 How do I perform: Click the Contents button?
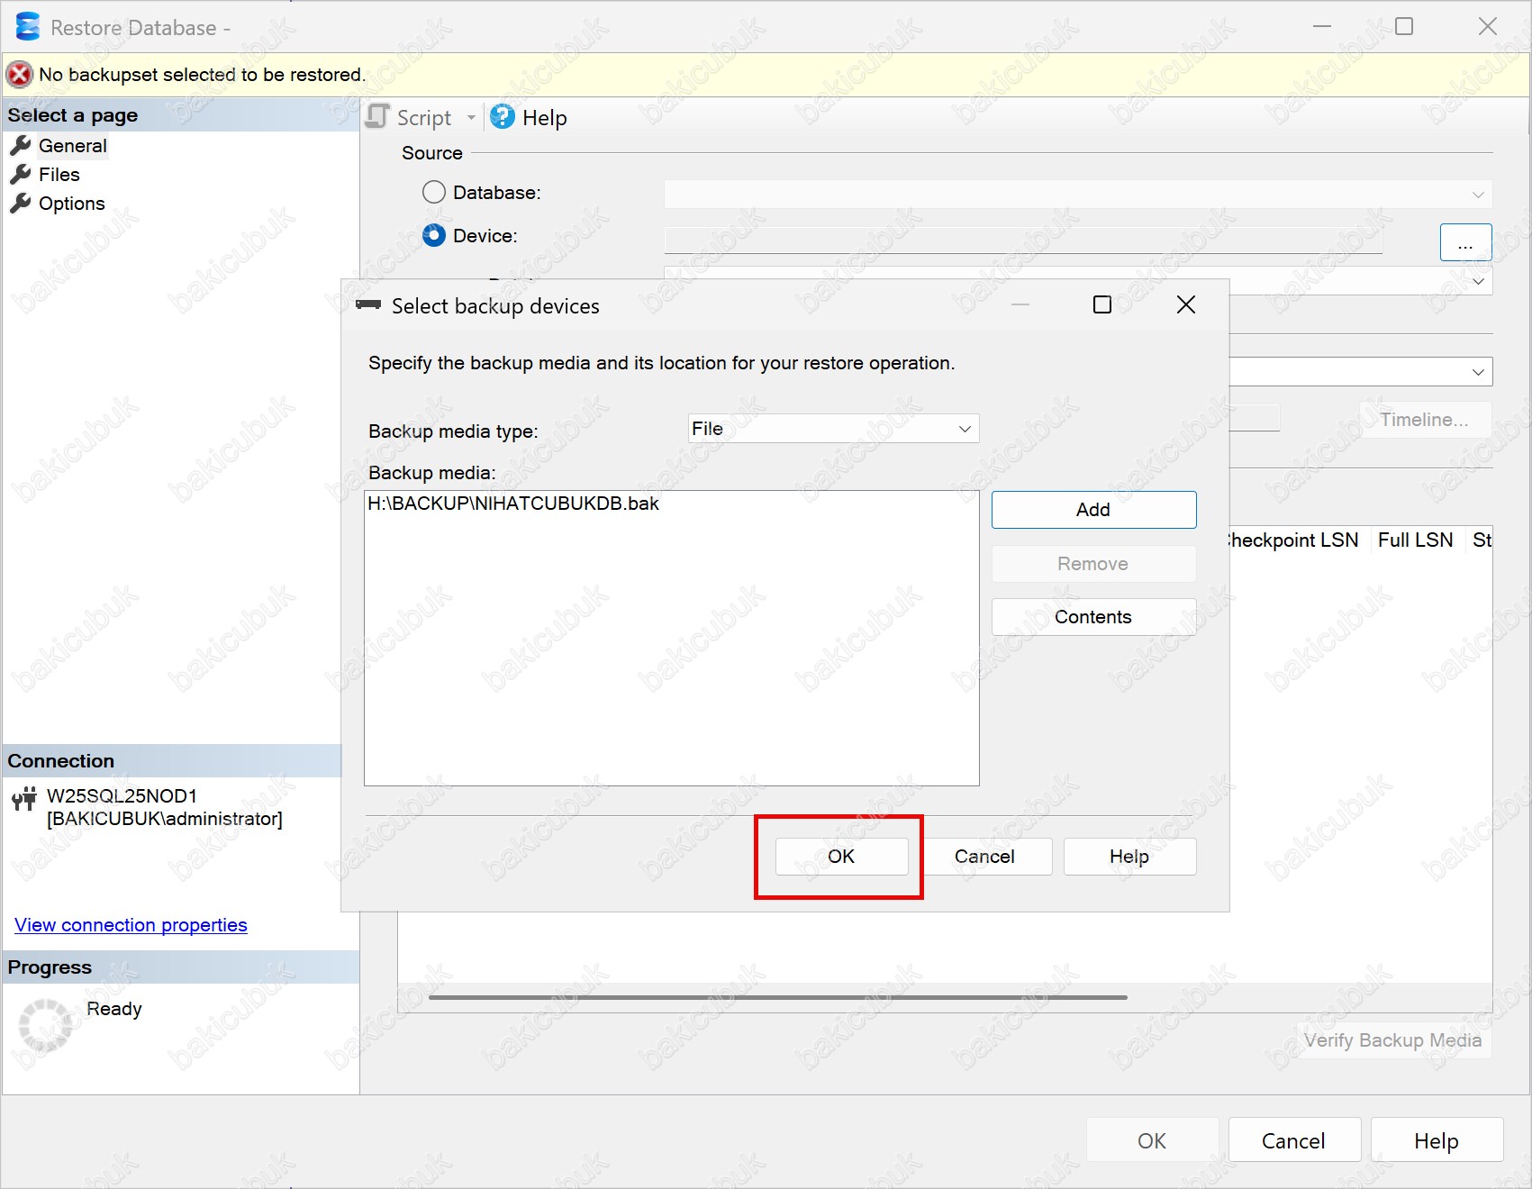click(1093, 617)
